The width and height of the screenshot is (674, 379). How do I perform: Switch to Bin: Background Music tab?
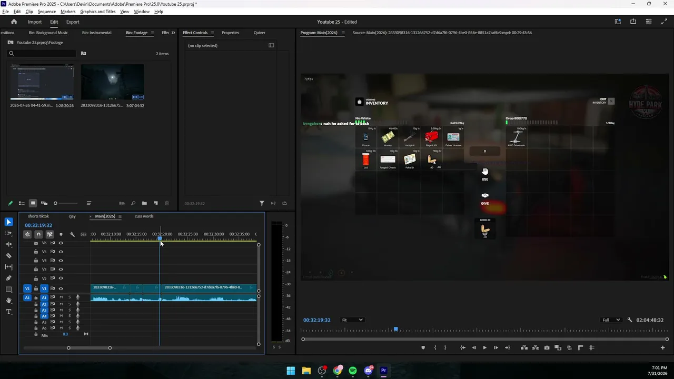click(48, 33)
